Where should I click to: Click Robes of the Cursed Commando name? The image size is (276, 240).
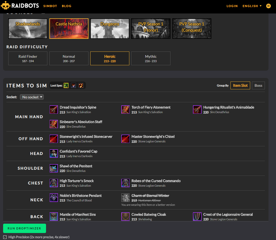156,181
